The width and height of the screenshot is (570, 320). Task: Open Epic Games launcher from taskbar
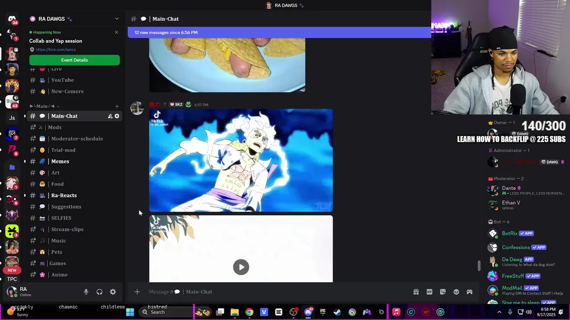(323, 312)
